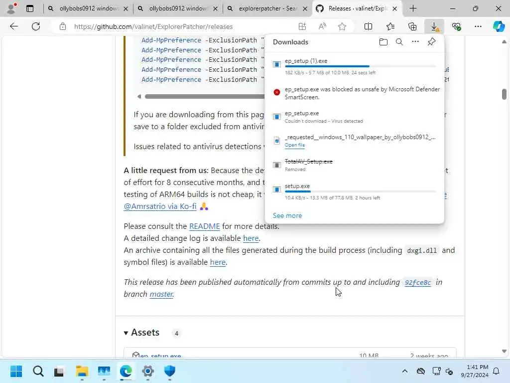Viewport: 510px width, 383px height.
Task: Open commit 92fce8c link
Action: (x=418, y=282)
